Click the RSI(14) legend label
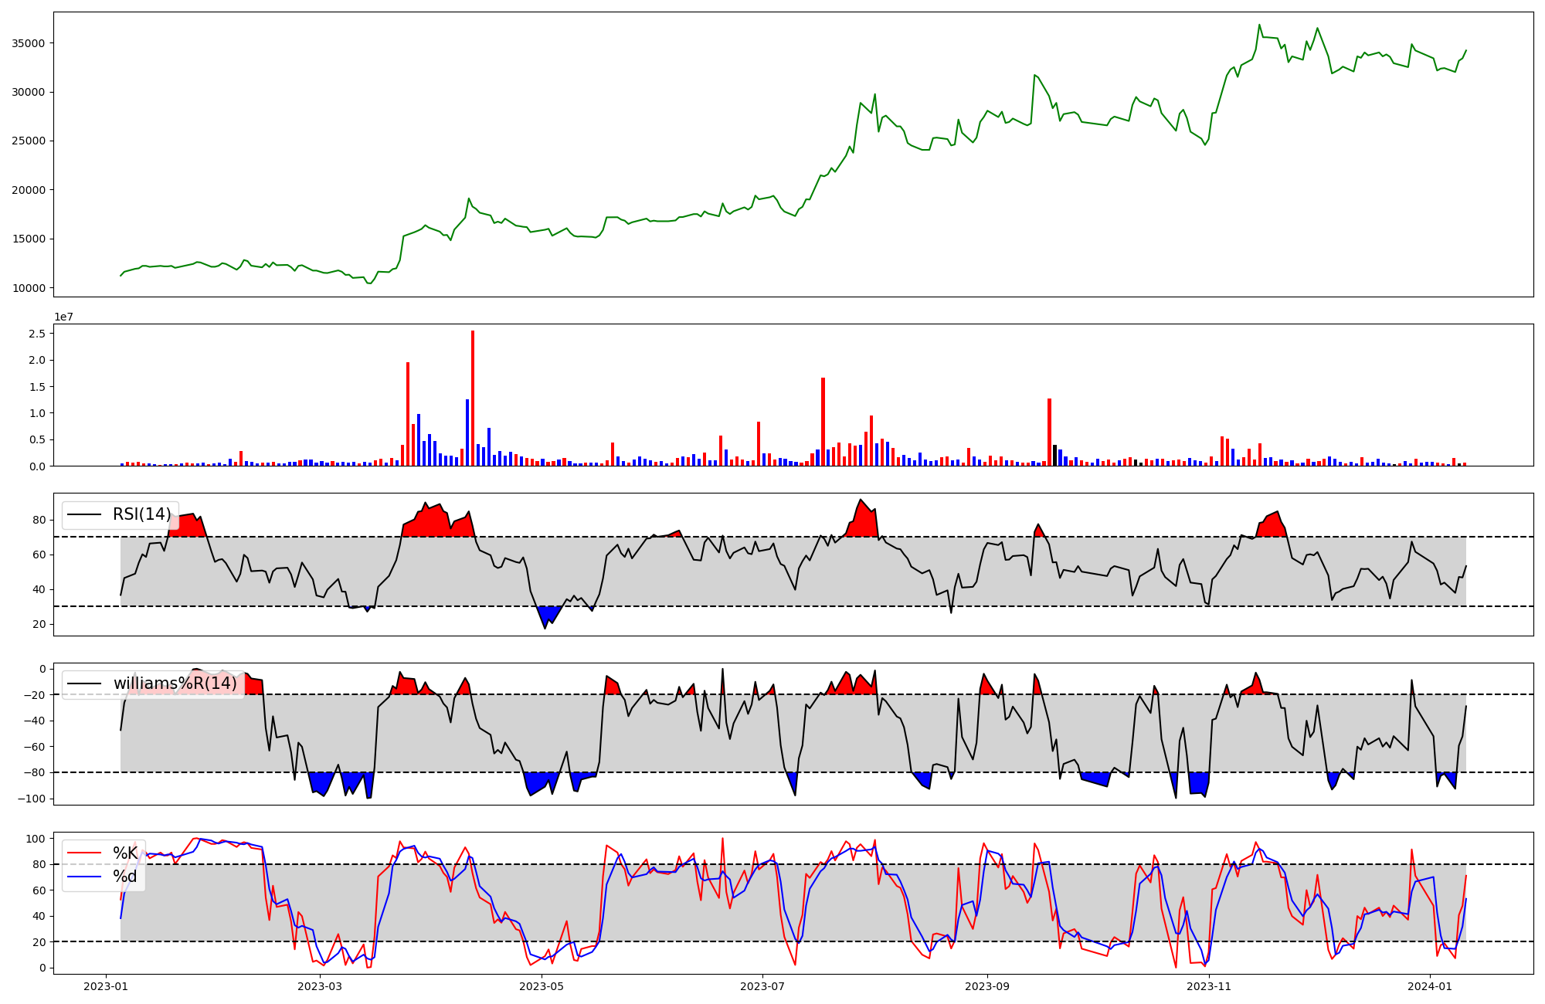Screen dimensions: 1545x1004 141,514
